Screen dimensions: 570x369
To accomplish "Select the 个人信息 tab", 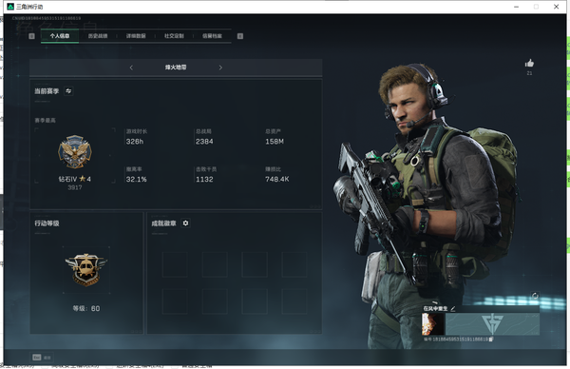I will tap(60, 35).
